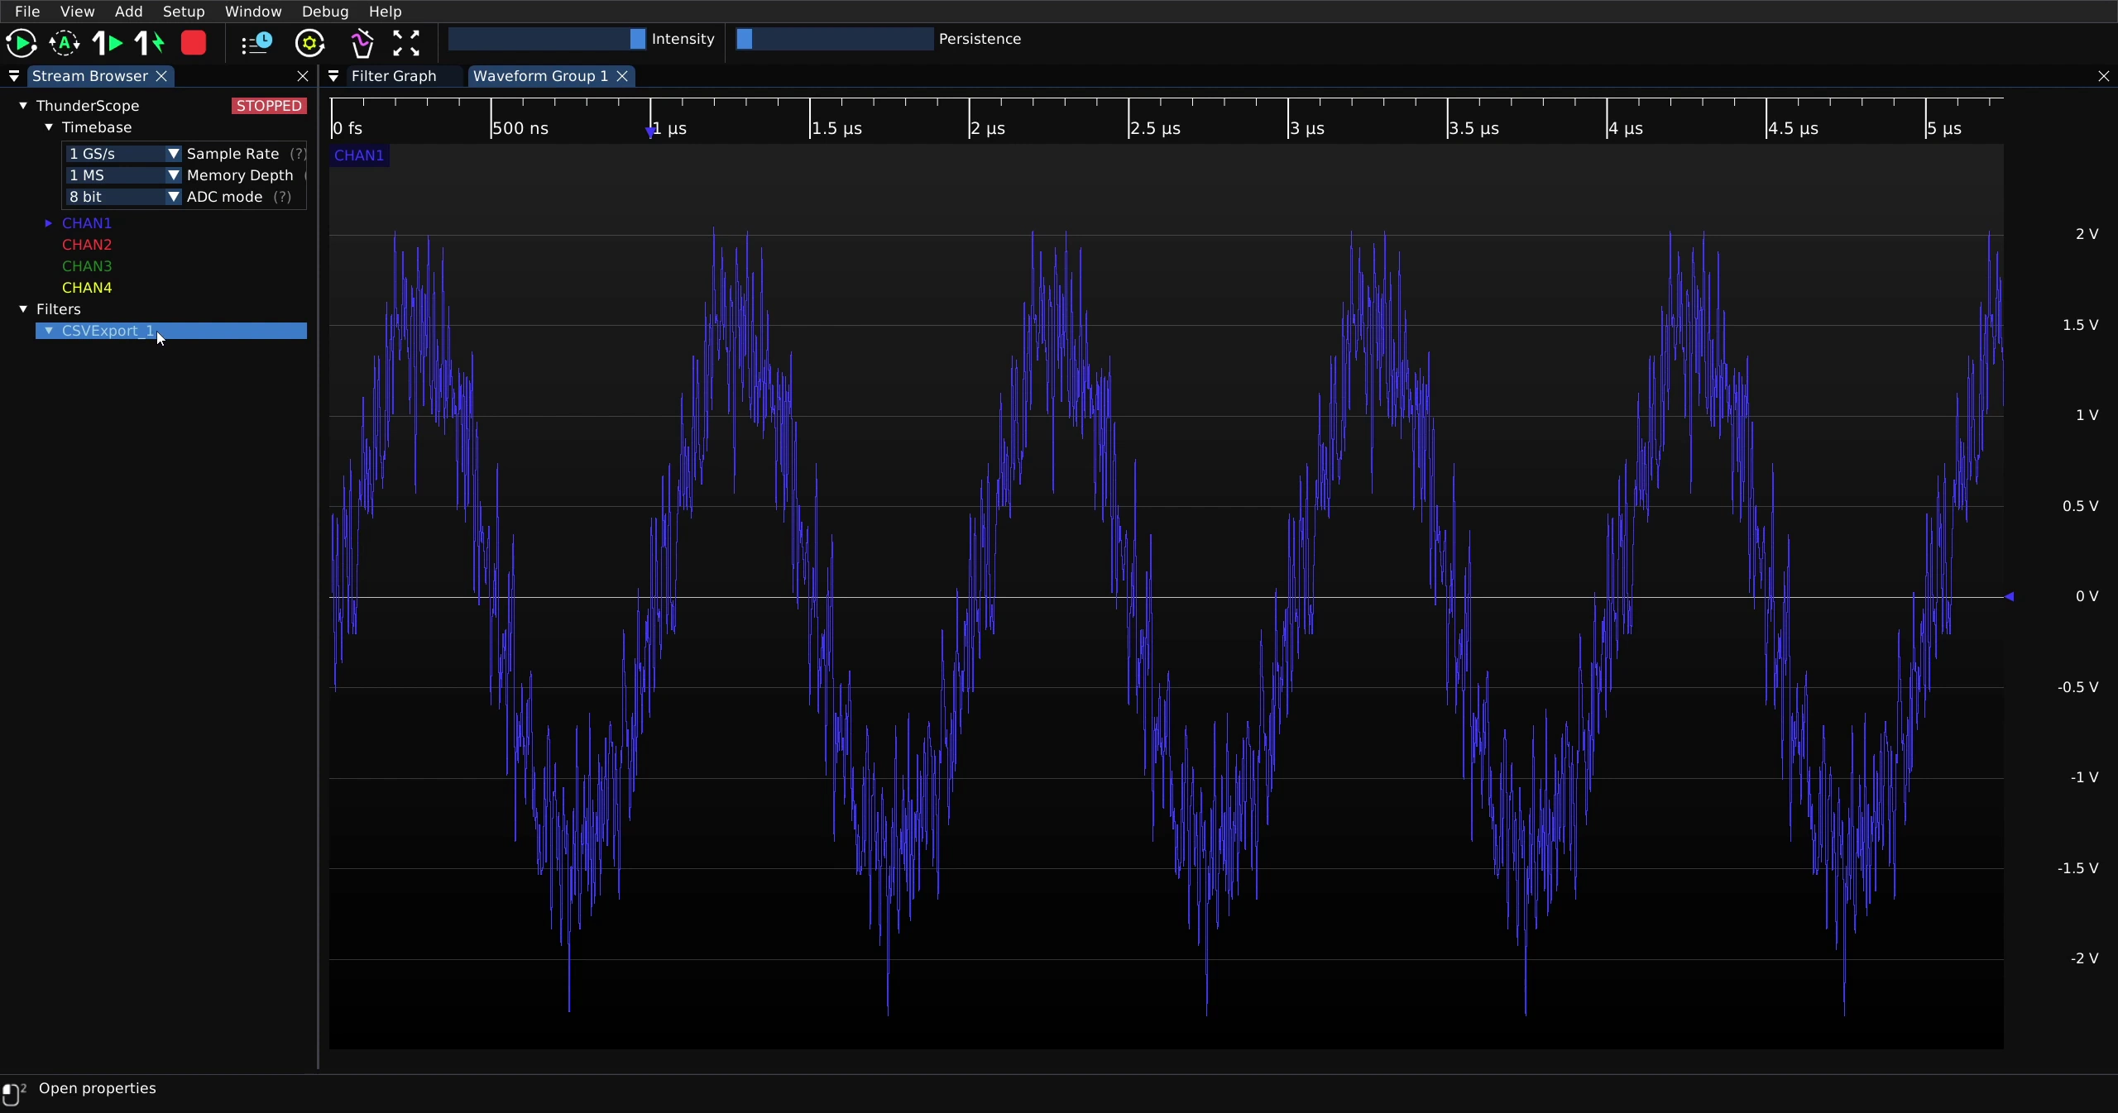2118x1113 pixels.
Task: Open the Setup menu
Action: tap(184, 12)
